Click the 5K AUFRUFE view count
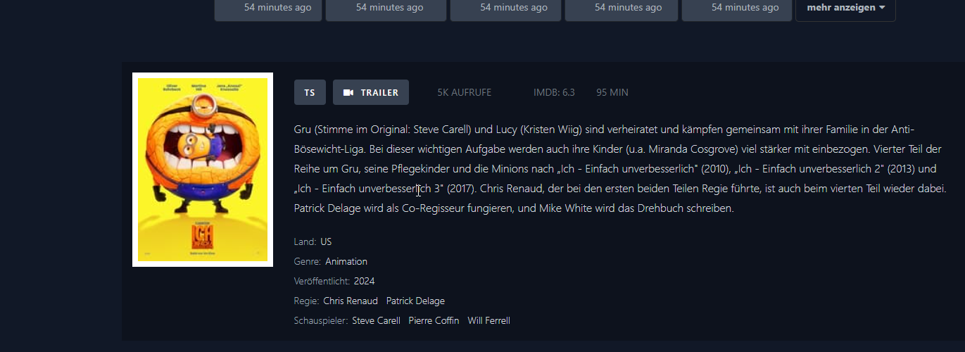 465,92
